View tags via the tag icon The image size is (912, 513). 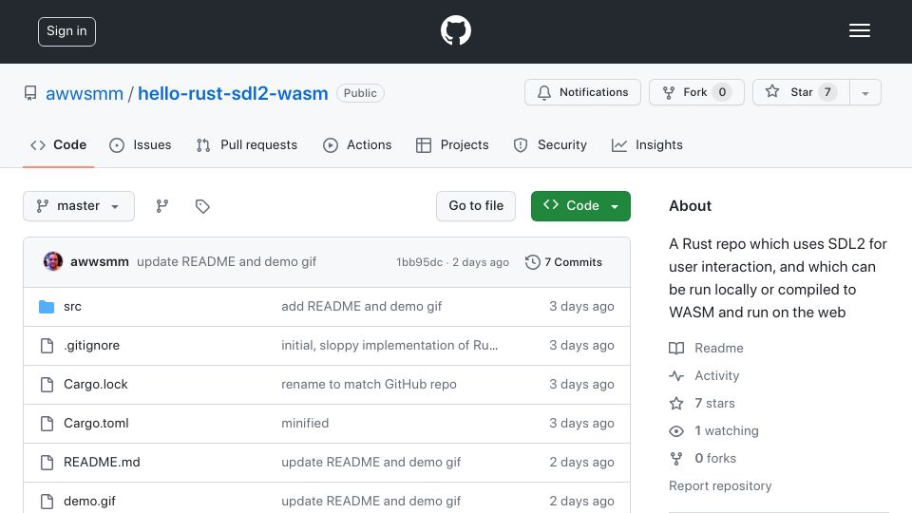pos(202,206)
